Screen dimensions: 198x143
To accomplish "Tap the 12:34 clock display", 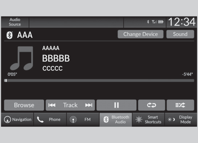I will pos(182,22).
